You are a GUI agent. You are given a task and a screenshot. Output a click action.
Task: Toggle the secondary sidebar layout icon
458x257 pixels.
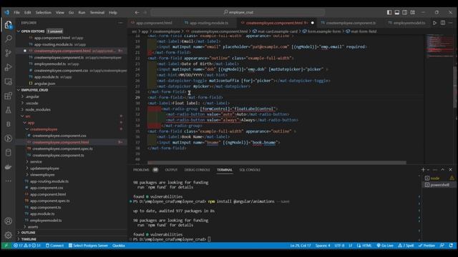coord(405,12)
